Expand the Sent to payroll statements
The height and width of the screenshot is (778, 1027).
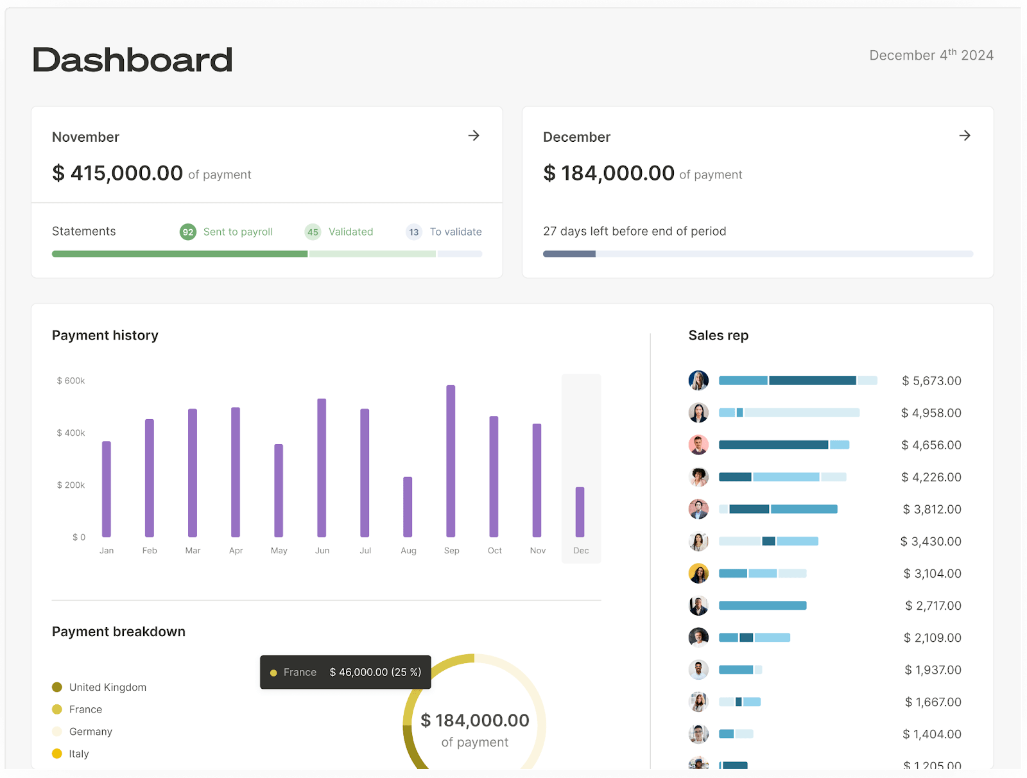tap(226, 232)
